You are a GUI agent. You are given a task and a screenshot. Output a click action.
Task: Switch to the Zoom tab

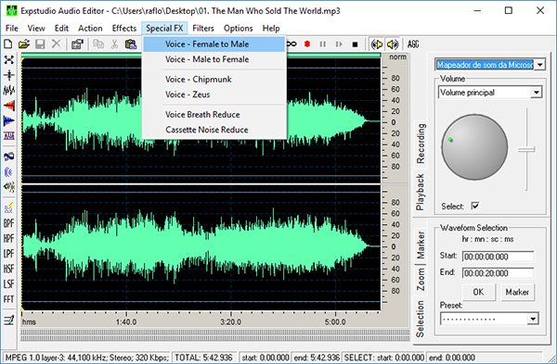pyautogui.click(x=421, y=280)
